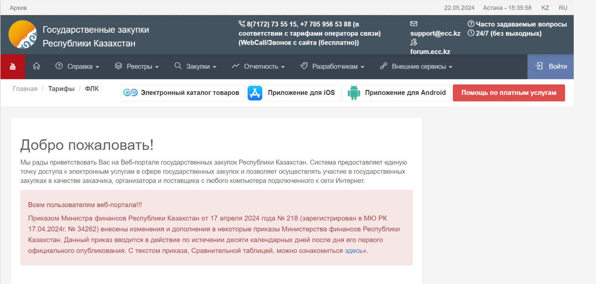Click the Войти login button text
596x284 pixels.
point(558,66)
